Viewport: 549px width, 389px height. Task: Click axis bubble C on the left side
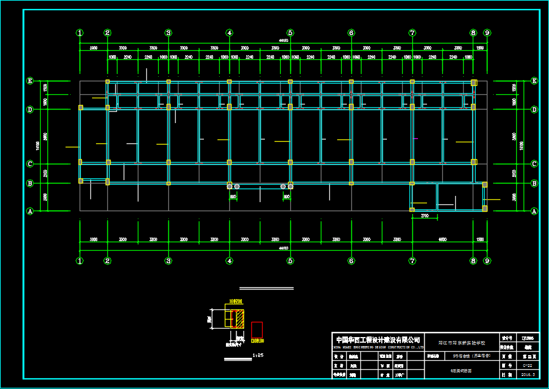[30, 164]
